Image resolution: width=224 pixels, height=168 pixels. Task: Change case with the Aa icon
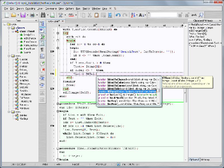pyautogui.click(x=141, y=15)
